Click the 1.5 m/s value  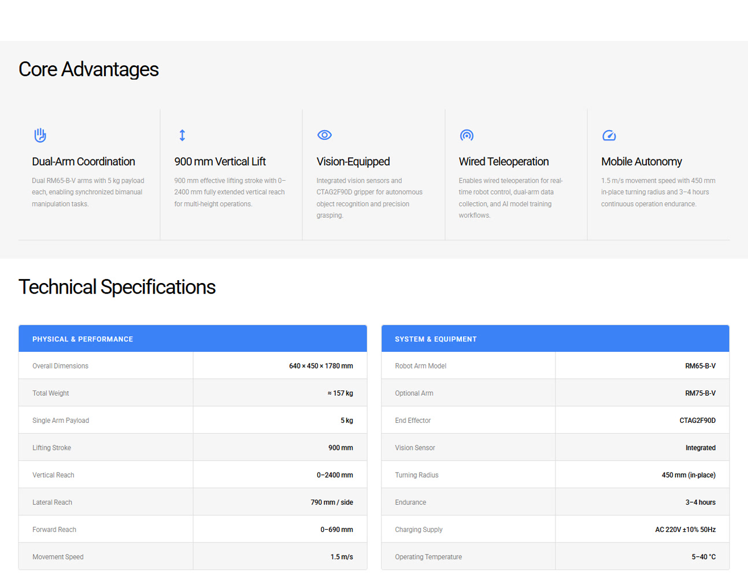(x=342, y=557)
